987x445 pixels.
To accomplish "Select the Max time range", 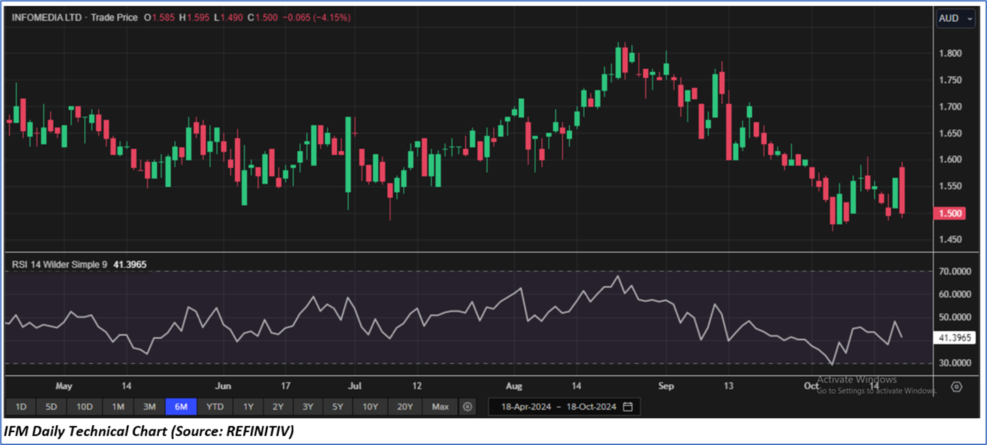I will coord(440,407).
